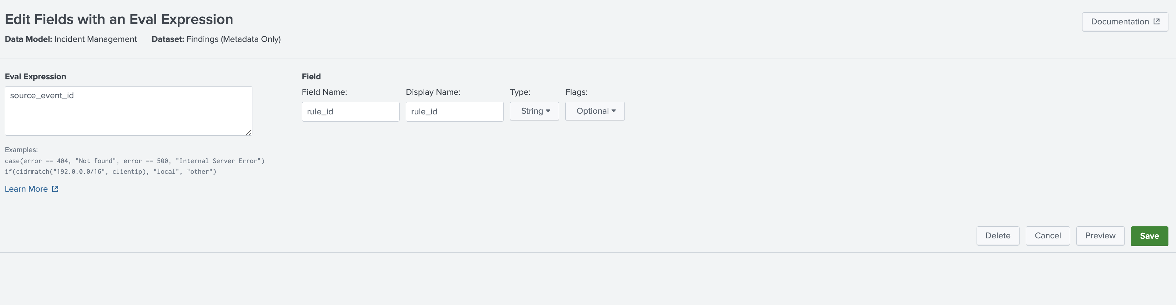The width and height of the screenshot is (1176, 305).
Task: Click the Findings (Metadata Only) dataset label
Action: [233, 39]
